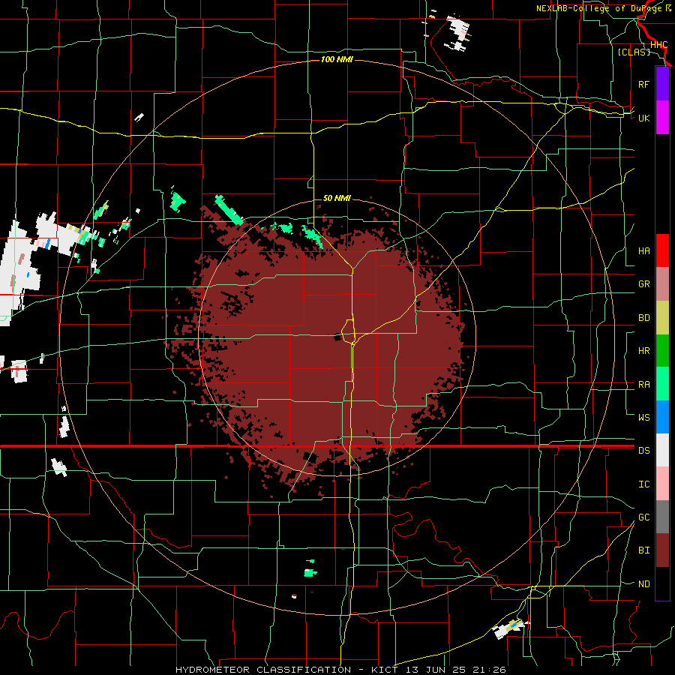This screenshot has height=675, width=675.
Task: Click the [CLAS] units label
Action: tap(634, 52)
